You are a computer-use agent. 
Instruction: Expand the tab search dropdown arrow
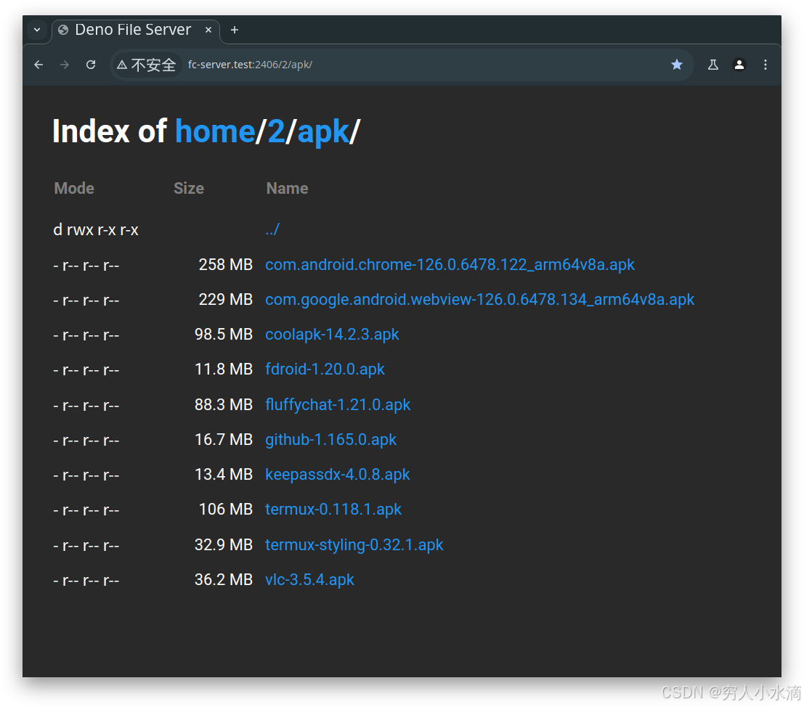37,30
